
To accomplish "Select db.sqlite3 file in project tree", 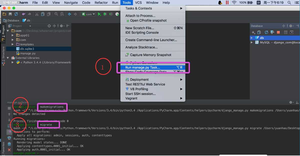I will point(39,49).
